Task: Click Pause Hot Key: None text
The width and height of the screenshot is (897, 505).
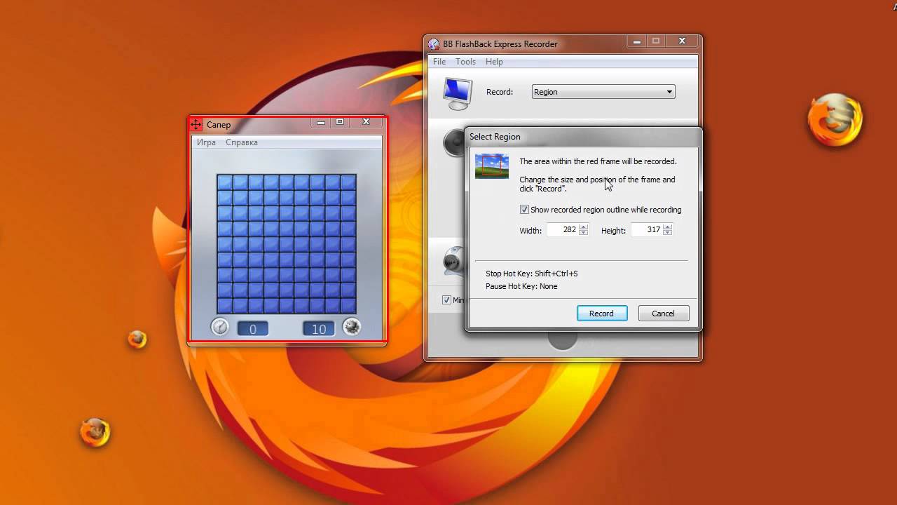Action: point(521,286)
